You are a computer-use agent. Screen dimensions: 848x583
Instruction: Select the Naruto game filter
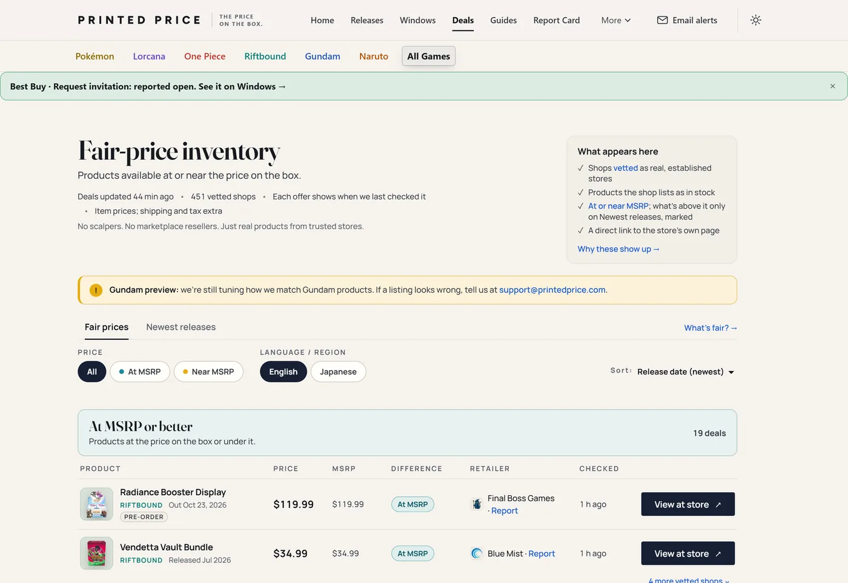(374, 56)
